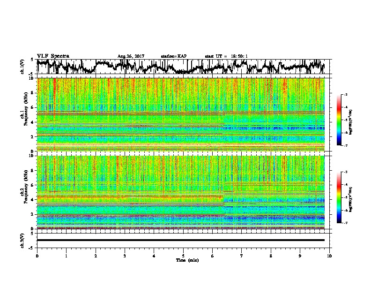Click the "-3" tick on ch.2 colorbar

345,172
